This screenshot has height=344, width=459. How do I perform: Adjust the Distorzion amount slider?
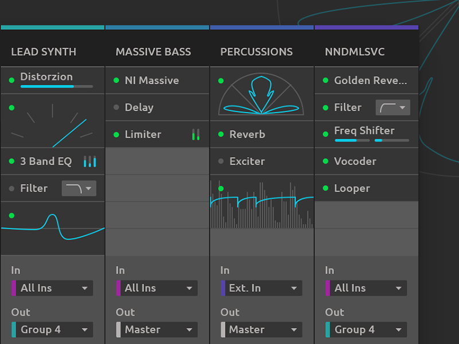(55, 86)
